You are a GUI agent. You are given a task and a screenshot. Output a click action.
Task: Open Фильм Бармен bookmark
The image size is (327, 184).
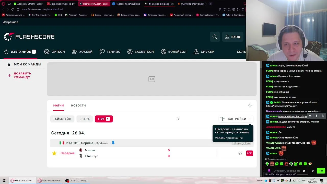tap(208, 15)
